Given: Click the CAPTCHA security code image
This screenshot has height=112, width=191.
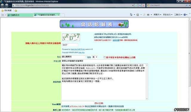Looking at the screenshot, I should pos(71,37).
